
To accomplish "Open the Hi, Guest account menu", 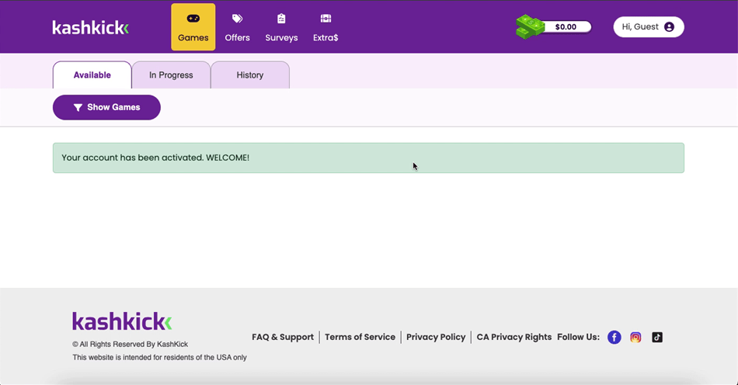I will click(x=649, y=27).
